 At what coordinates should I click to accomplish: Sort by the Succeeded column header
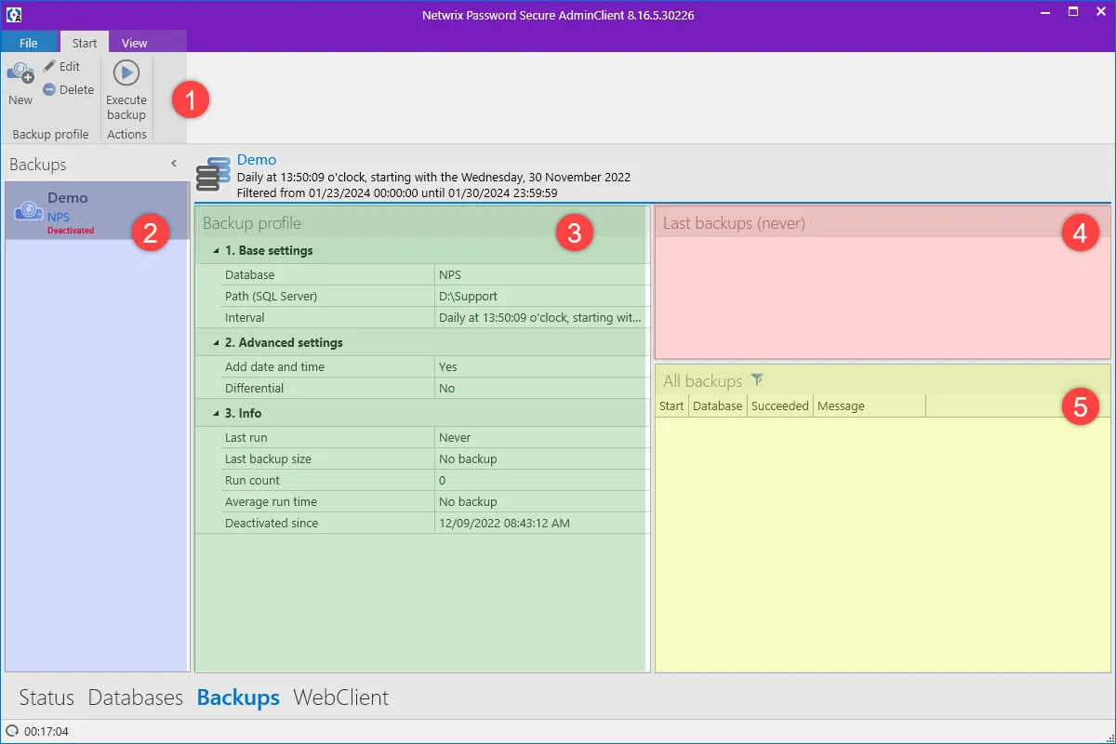click(779, 406)
